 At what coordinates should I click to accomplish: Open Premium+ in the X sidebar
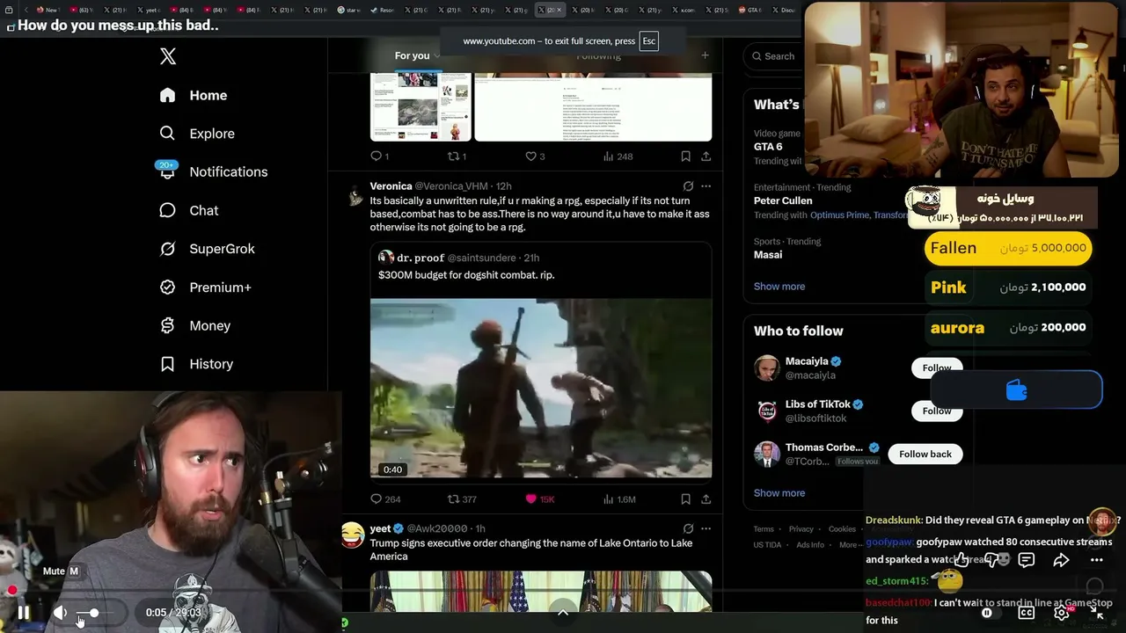(205, 287)
